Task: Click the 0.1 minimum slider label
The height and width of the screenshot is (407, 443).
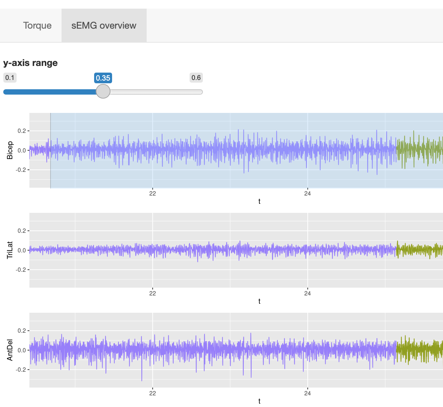Action: [10, 78]
